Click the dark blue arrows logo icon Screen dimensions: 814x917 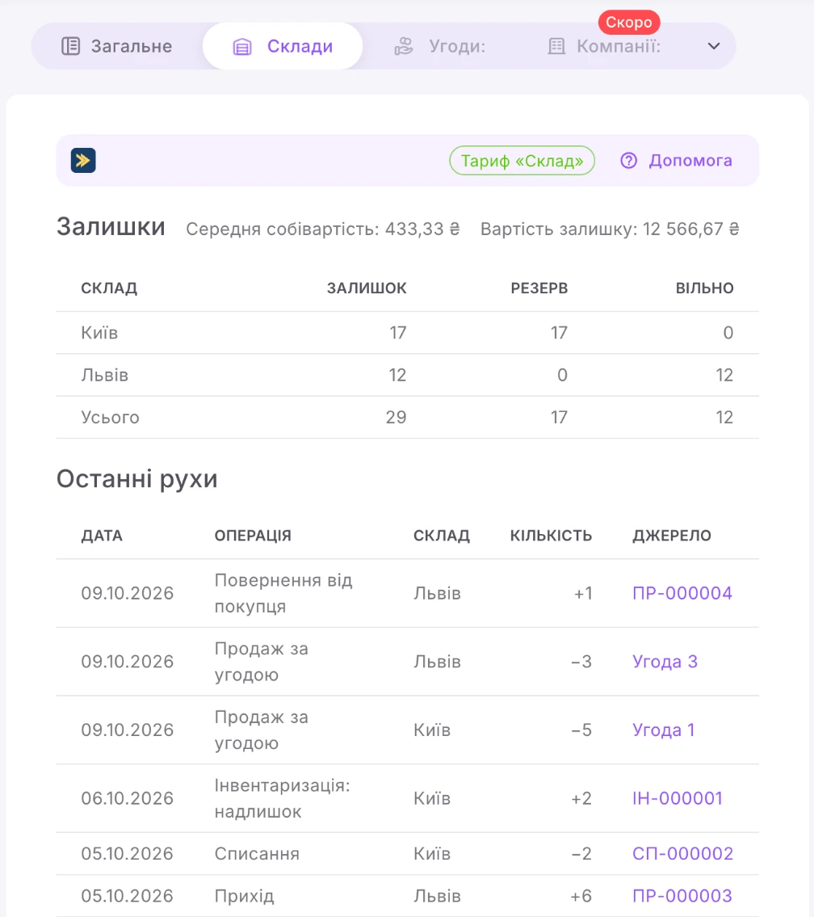tap(83, 160)
